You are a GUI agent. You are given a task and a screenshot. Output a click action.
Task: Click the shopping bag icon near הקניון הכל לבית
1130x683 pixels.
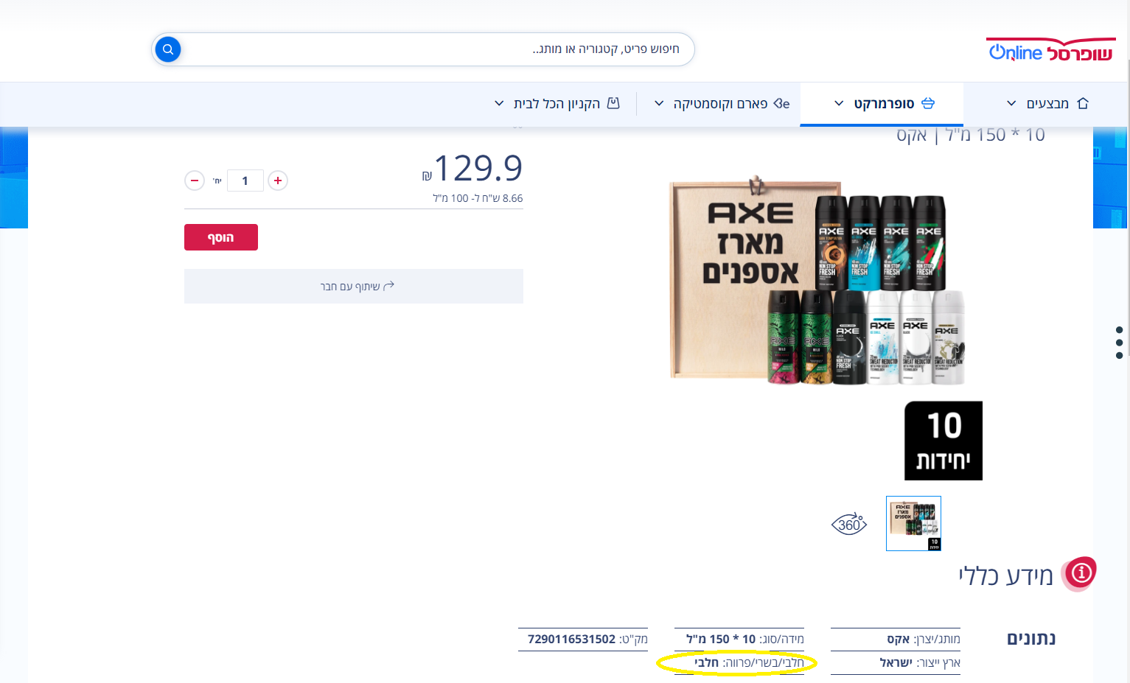pyautogui.click(x=613, y=103)
